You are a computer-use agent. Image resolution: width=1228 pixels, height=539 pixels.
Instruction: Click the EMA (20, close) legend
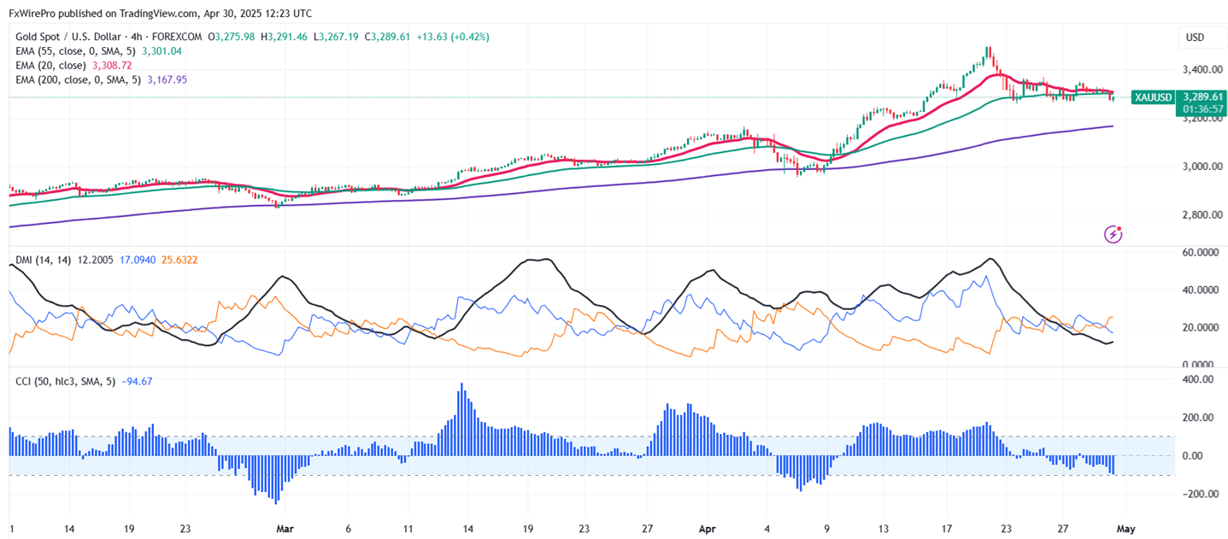pos(50,65)
